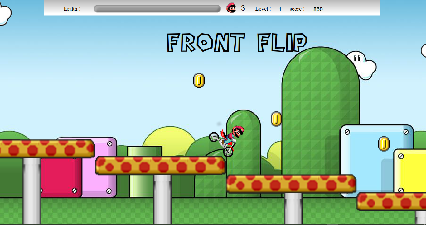Click the score value 850
Image resolution: width=426 pixels, height=225 pixels.
pyautogui.click(x=318, y=9)
